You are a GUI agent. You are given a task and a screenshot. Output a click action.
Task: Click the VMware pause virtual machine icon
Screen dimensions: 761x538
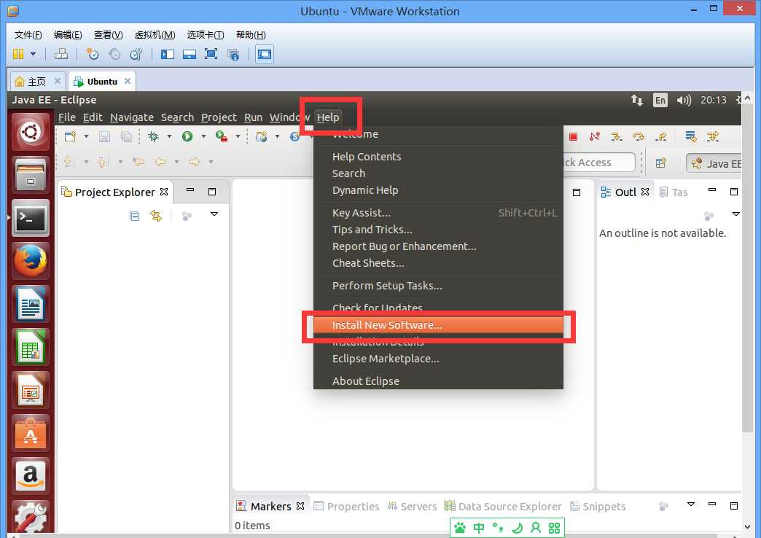click(x=18, y=54)
